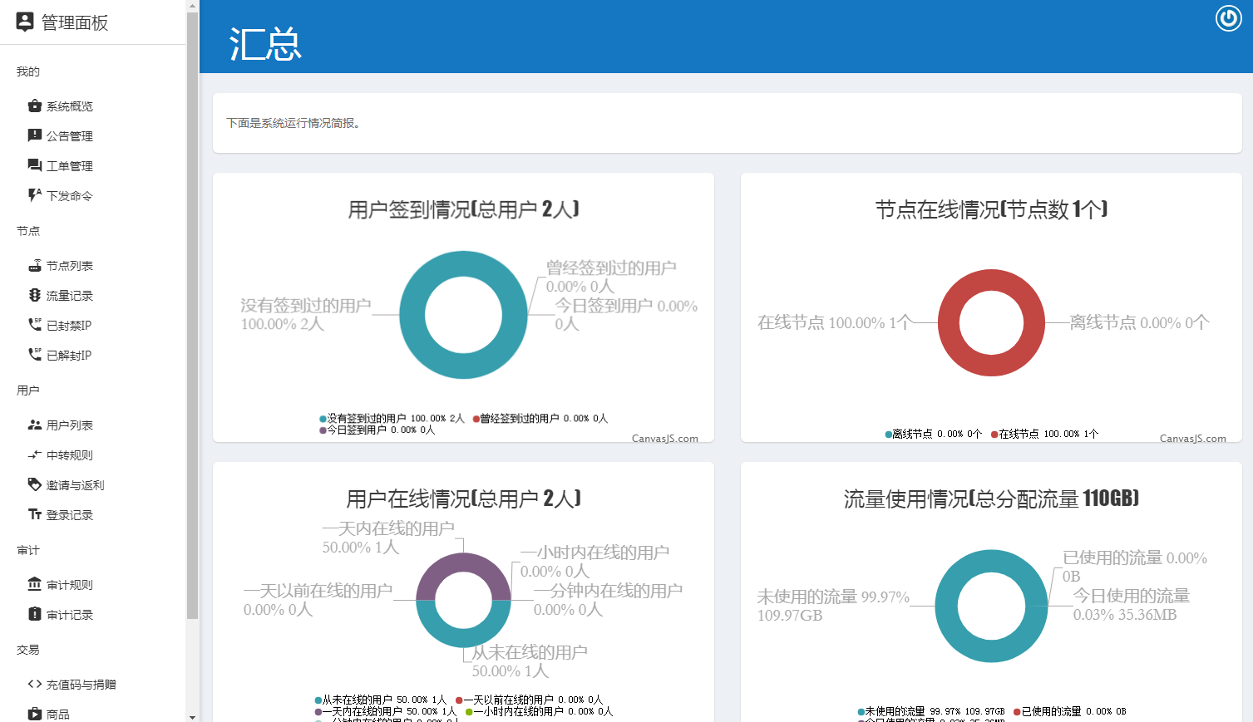Click the CanvasJS.com attribution link
This screenshot has width=1253, height=722.
(x=665, y=438)
